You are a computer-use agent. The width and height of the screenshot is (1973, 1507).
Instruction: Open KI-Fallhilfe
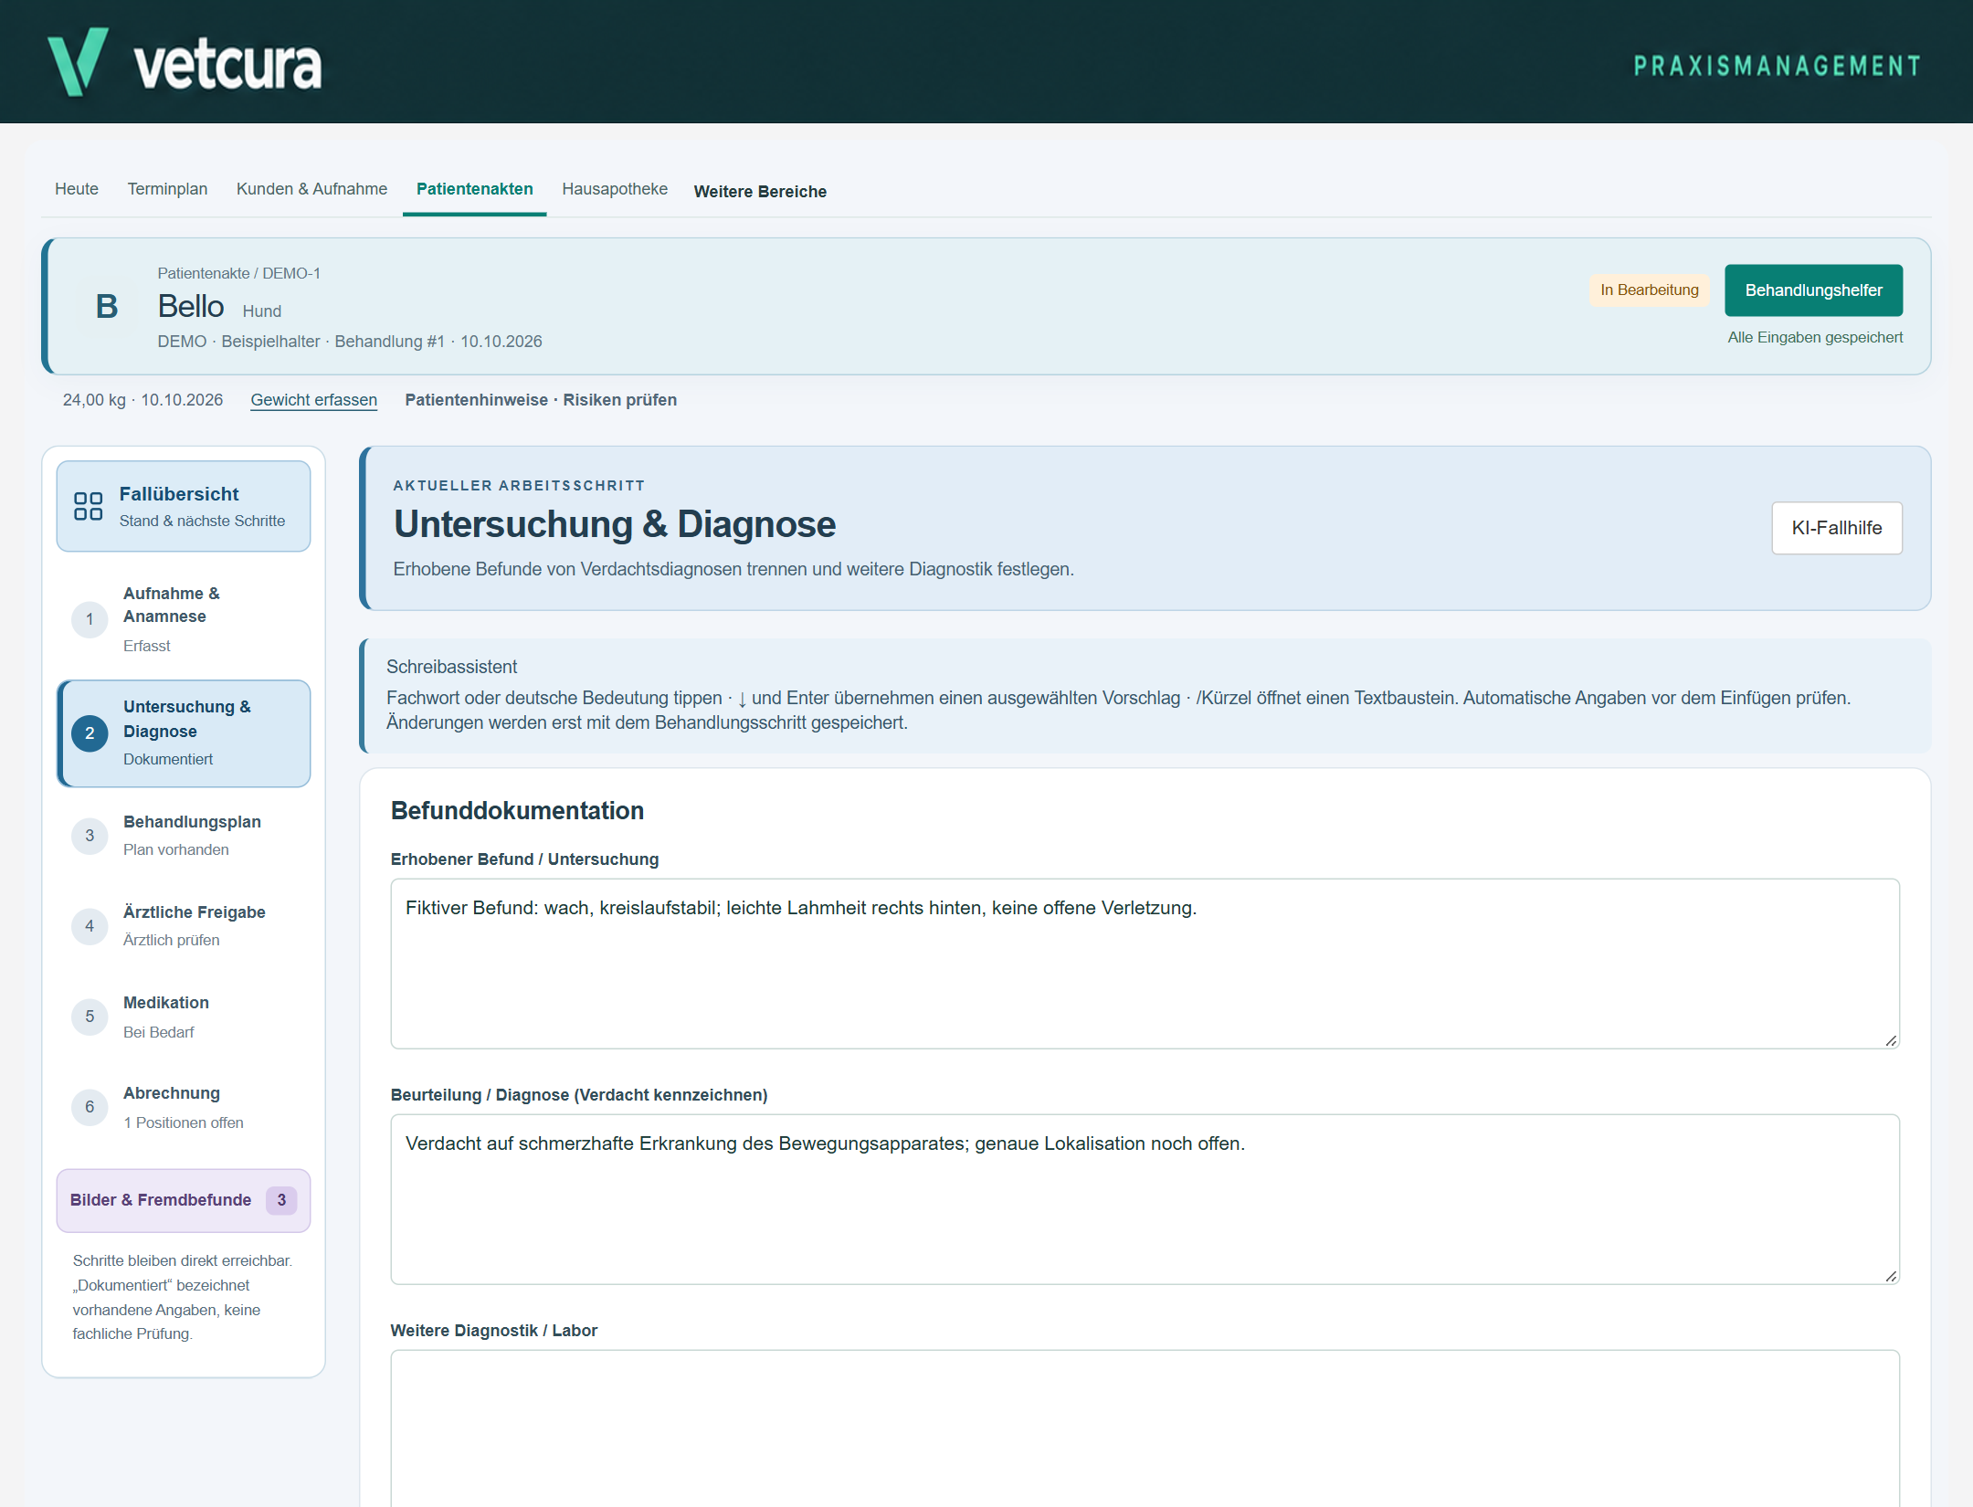tap(1837, 528)
